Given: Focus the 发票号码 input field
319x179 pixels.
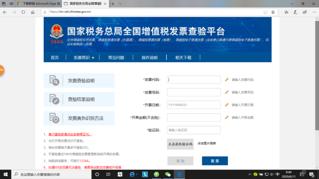Looking at the screenshot, I should [x=194, y=92].
